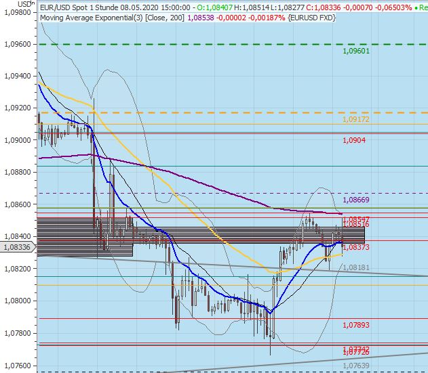Image resolution: width=428 pixels, height=373 pixels.
Task: Click the green level label 1,09601
Action: click(356, 51)
